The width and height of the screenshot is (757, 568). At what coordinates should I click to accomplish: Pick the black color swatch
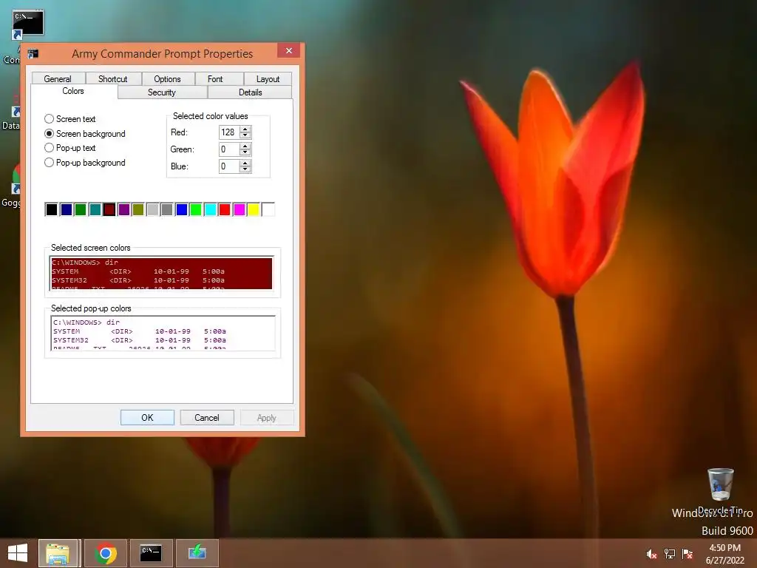click(52, 209)
